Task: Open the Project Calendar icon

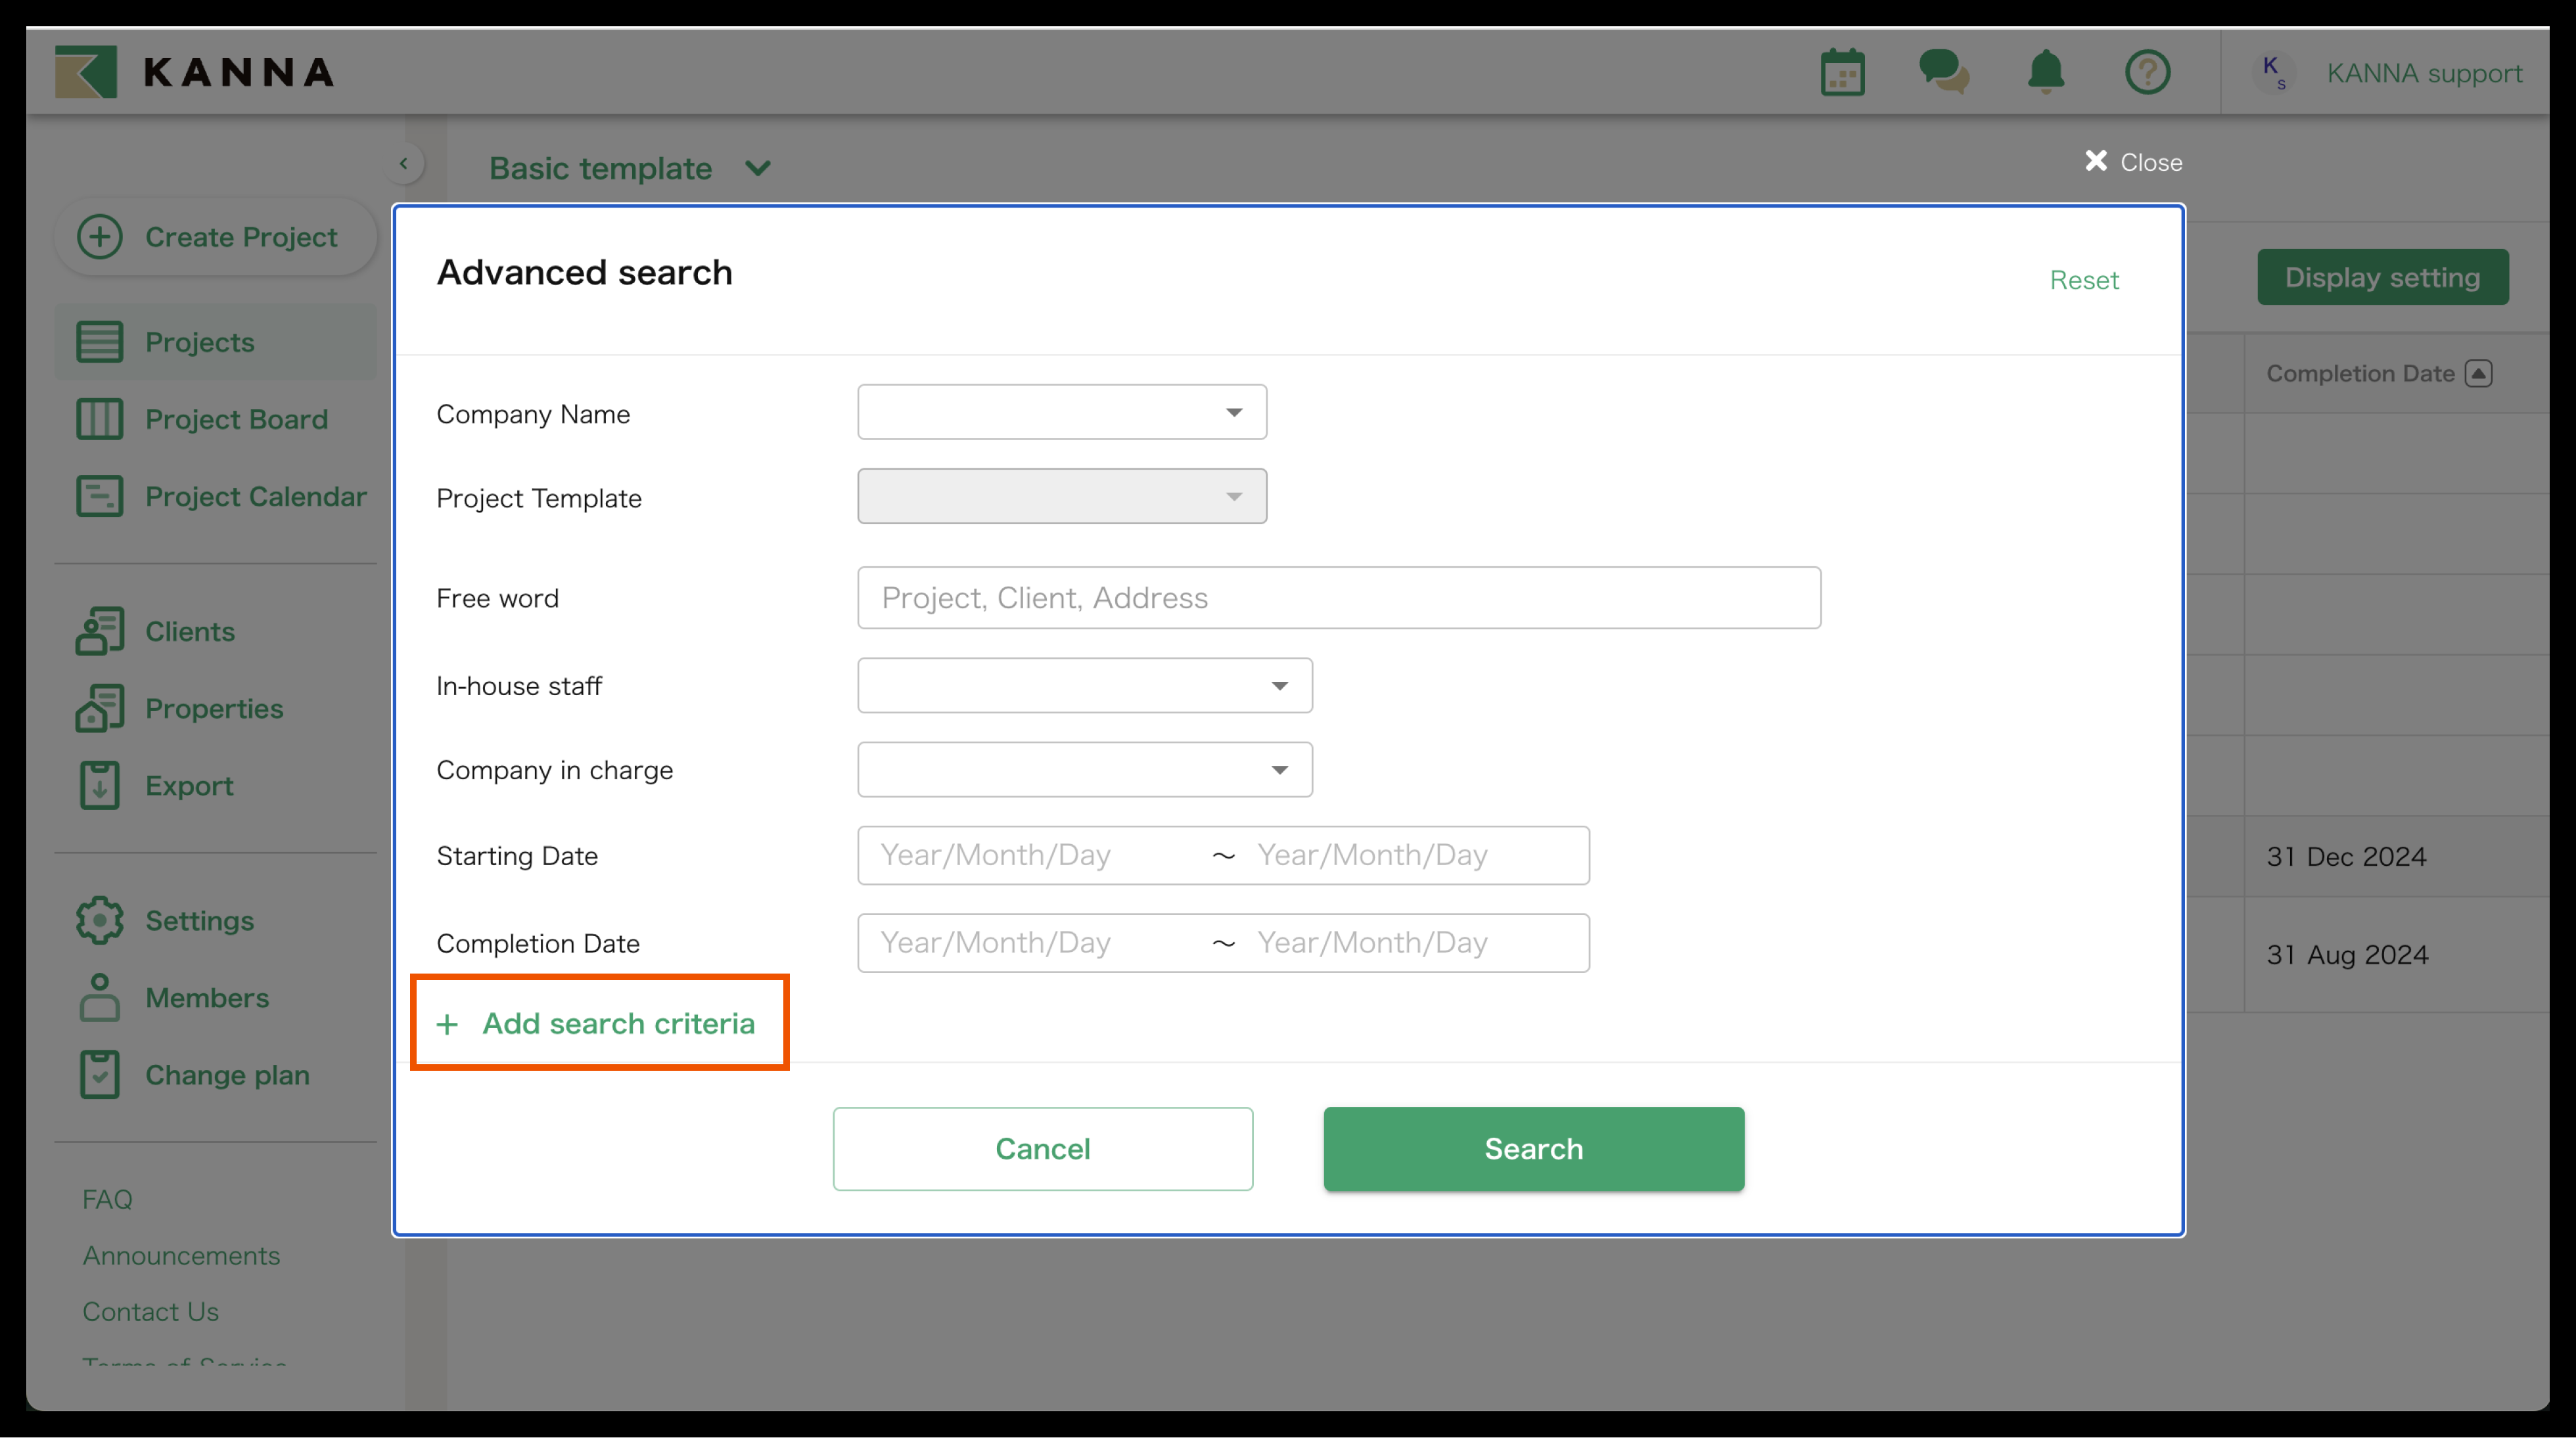Action: coord(99,495)
